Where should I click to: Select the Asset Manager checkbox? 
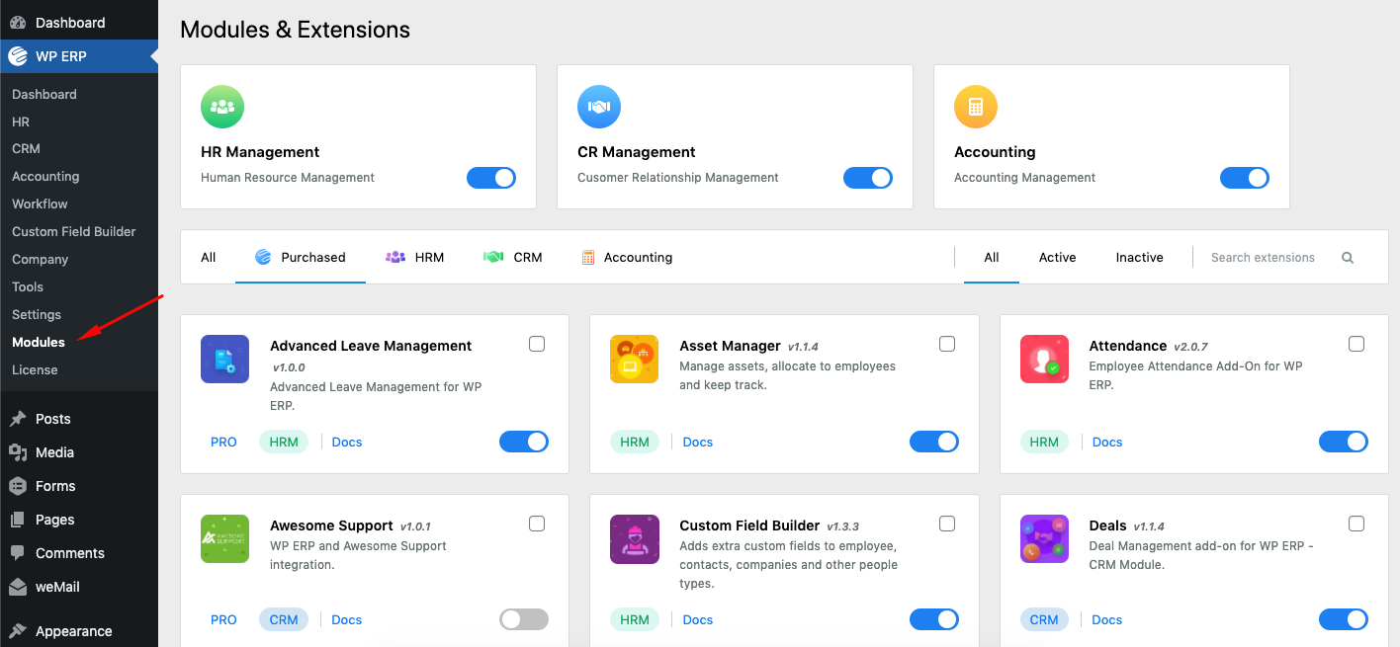(x=947, y=344)
